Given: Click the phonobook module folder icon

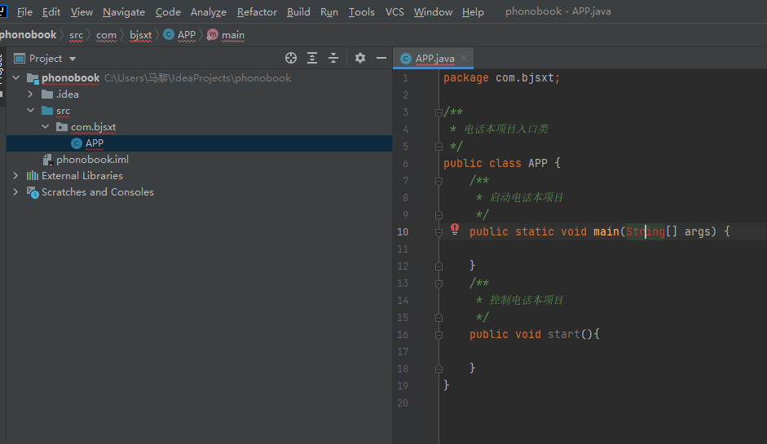Looking at the screenshot, I should 33,78.
